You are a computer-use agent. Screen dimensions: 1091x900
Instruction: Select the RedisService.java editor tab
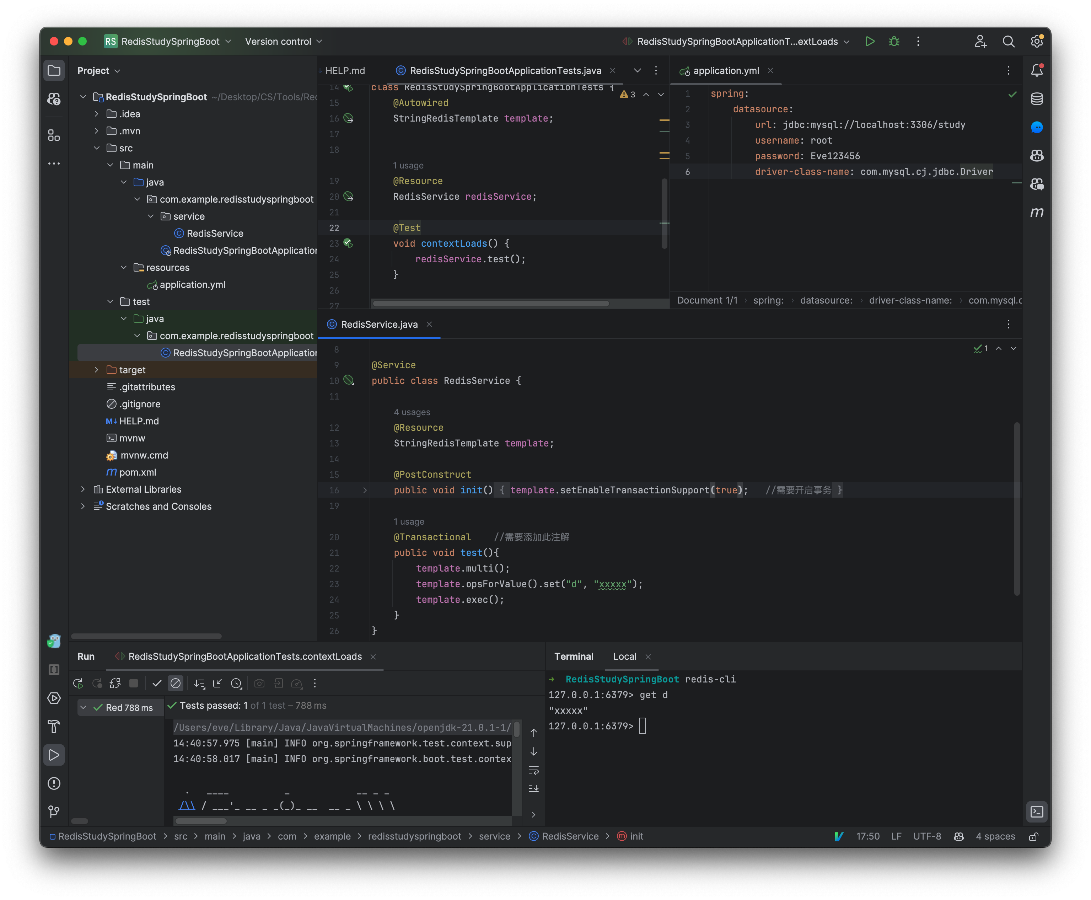[x=379, y=324]
